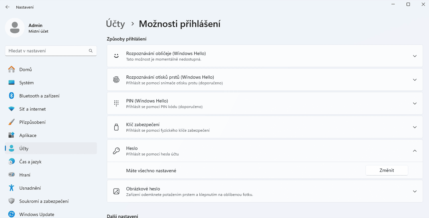Click the fingerprint recognition icon
The width and height of the screenshot is (429, 218).
(x=116, y=80)
